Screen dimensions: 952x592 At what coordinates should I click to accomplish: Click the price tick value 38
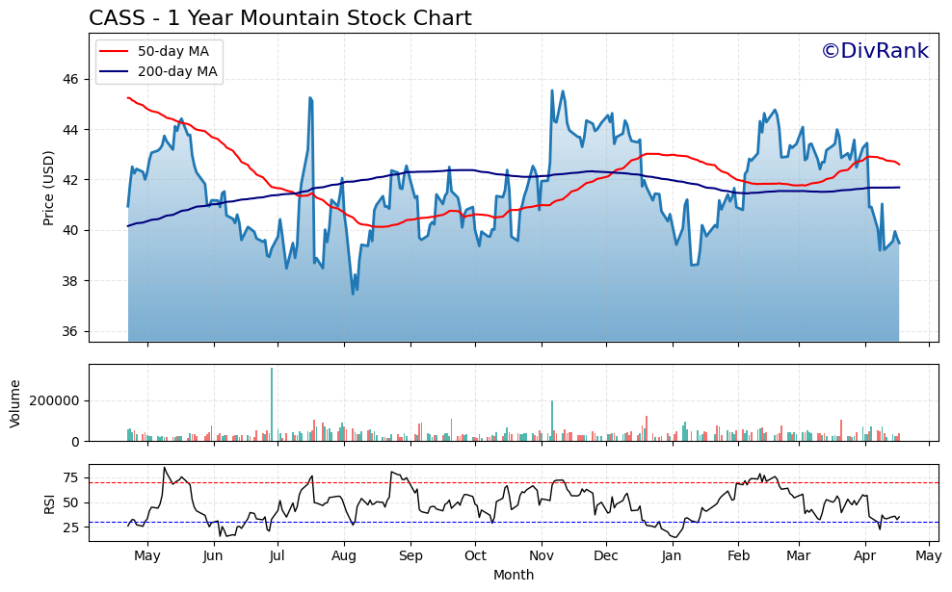pyautogui.click(x=70, y=281)
